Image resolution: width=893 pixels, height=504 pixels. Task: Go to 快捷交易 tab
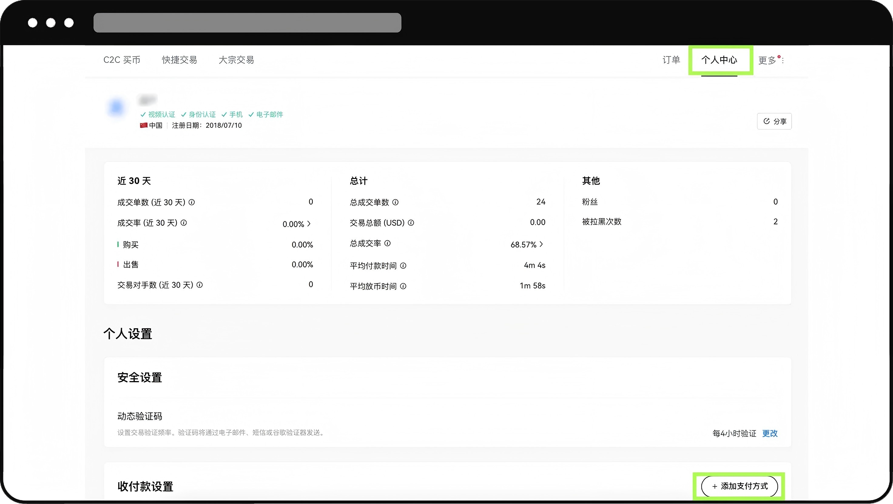point(179,60)
